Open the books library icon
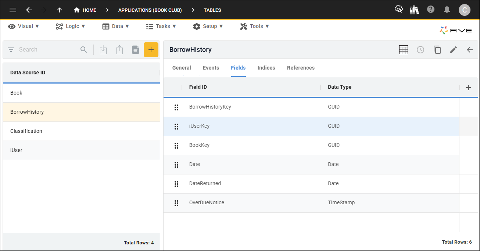The width and height of the screenshot is (480, 251). [415, 10]
